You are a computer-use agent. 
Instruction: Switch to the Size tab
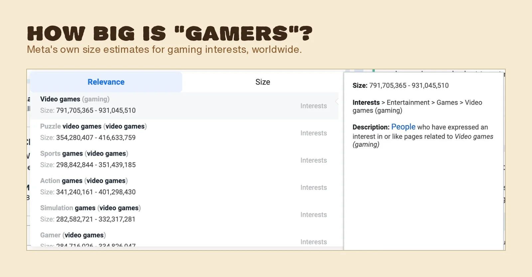(263, 82)
